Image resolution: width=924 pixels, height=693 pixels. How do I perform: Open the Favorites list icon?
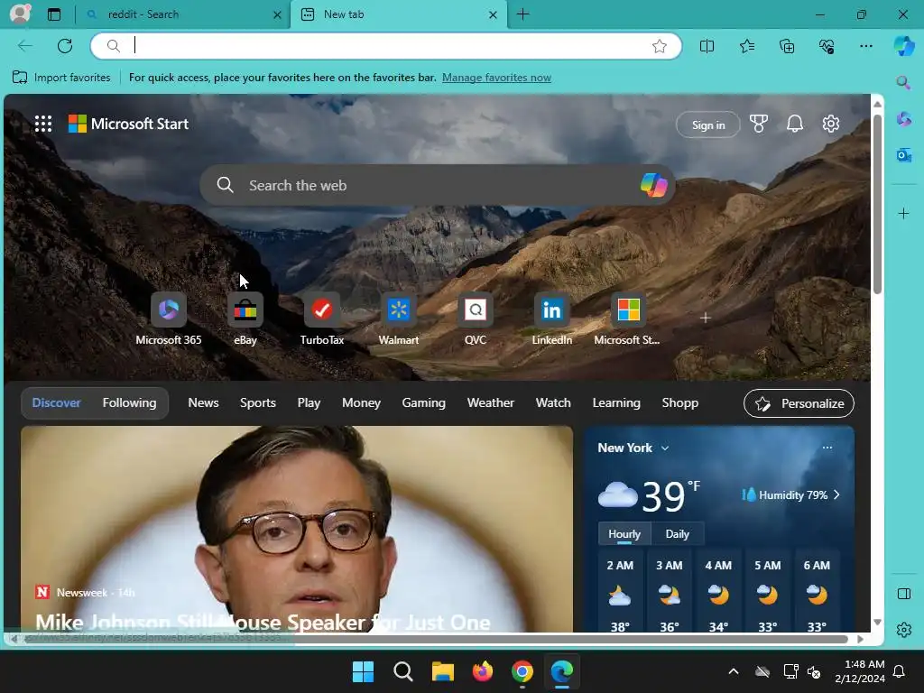click(746, 46)
